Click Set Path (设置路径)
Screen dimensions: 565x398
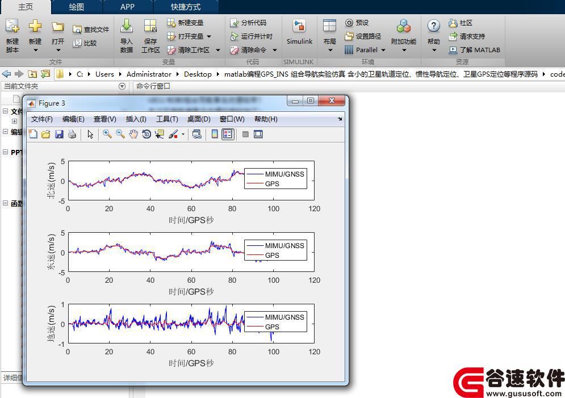tap(363, 36)
